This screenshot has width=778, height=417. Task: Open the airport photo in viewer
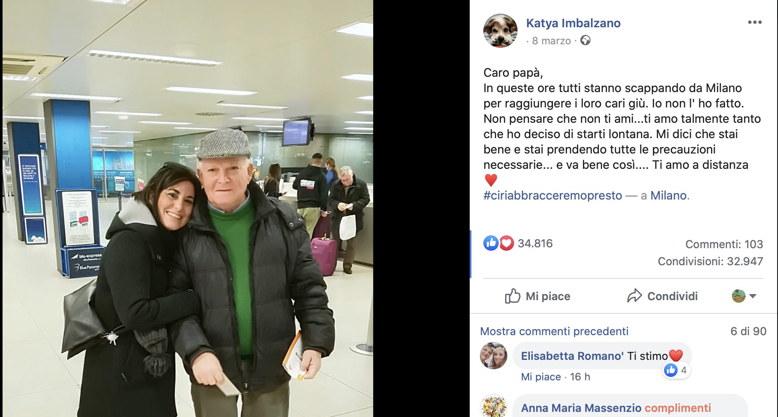coord(188,208)
